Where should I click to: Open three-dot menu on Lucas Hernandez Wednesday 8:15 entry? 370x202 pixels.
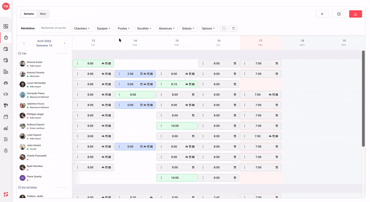[161, 84]
